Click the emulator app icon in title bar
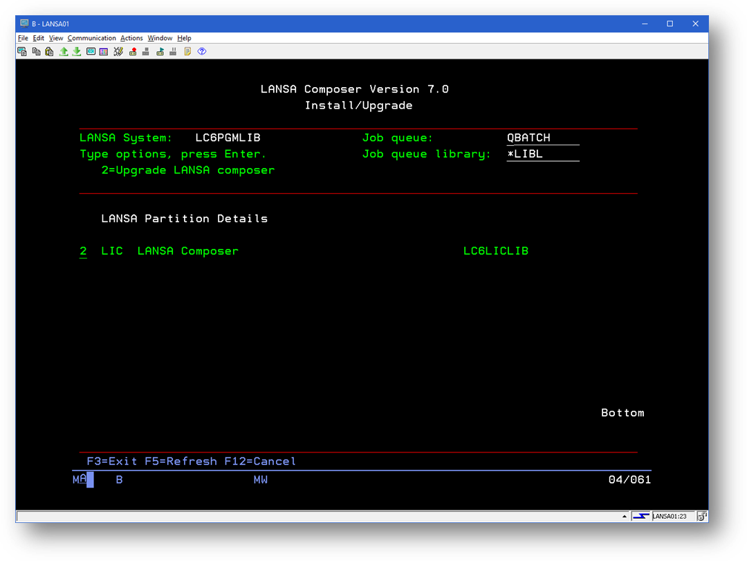747x561 pixels. pyautogui.click(x=24, y=24)
